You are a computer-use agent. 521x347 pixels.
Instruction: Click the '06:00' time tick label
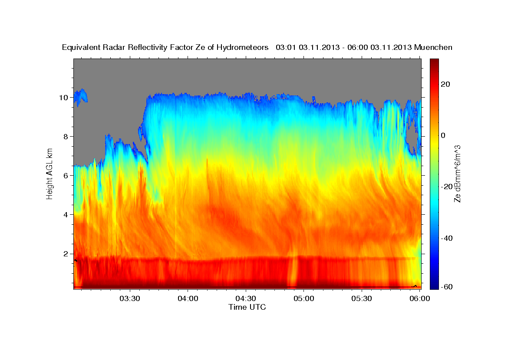[x=419, y=298]
